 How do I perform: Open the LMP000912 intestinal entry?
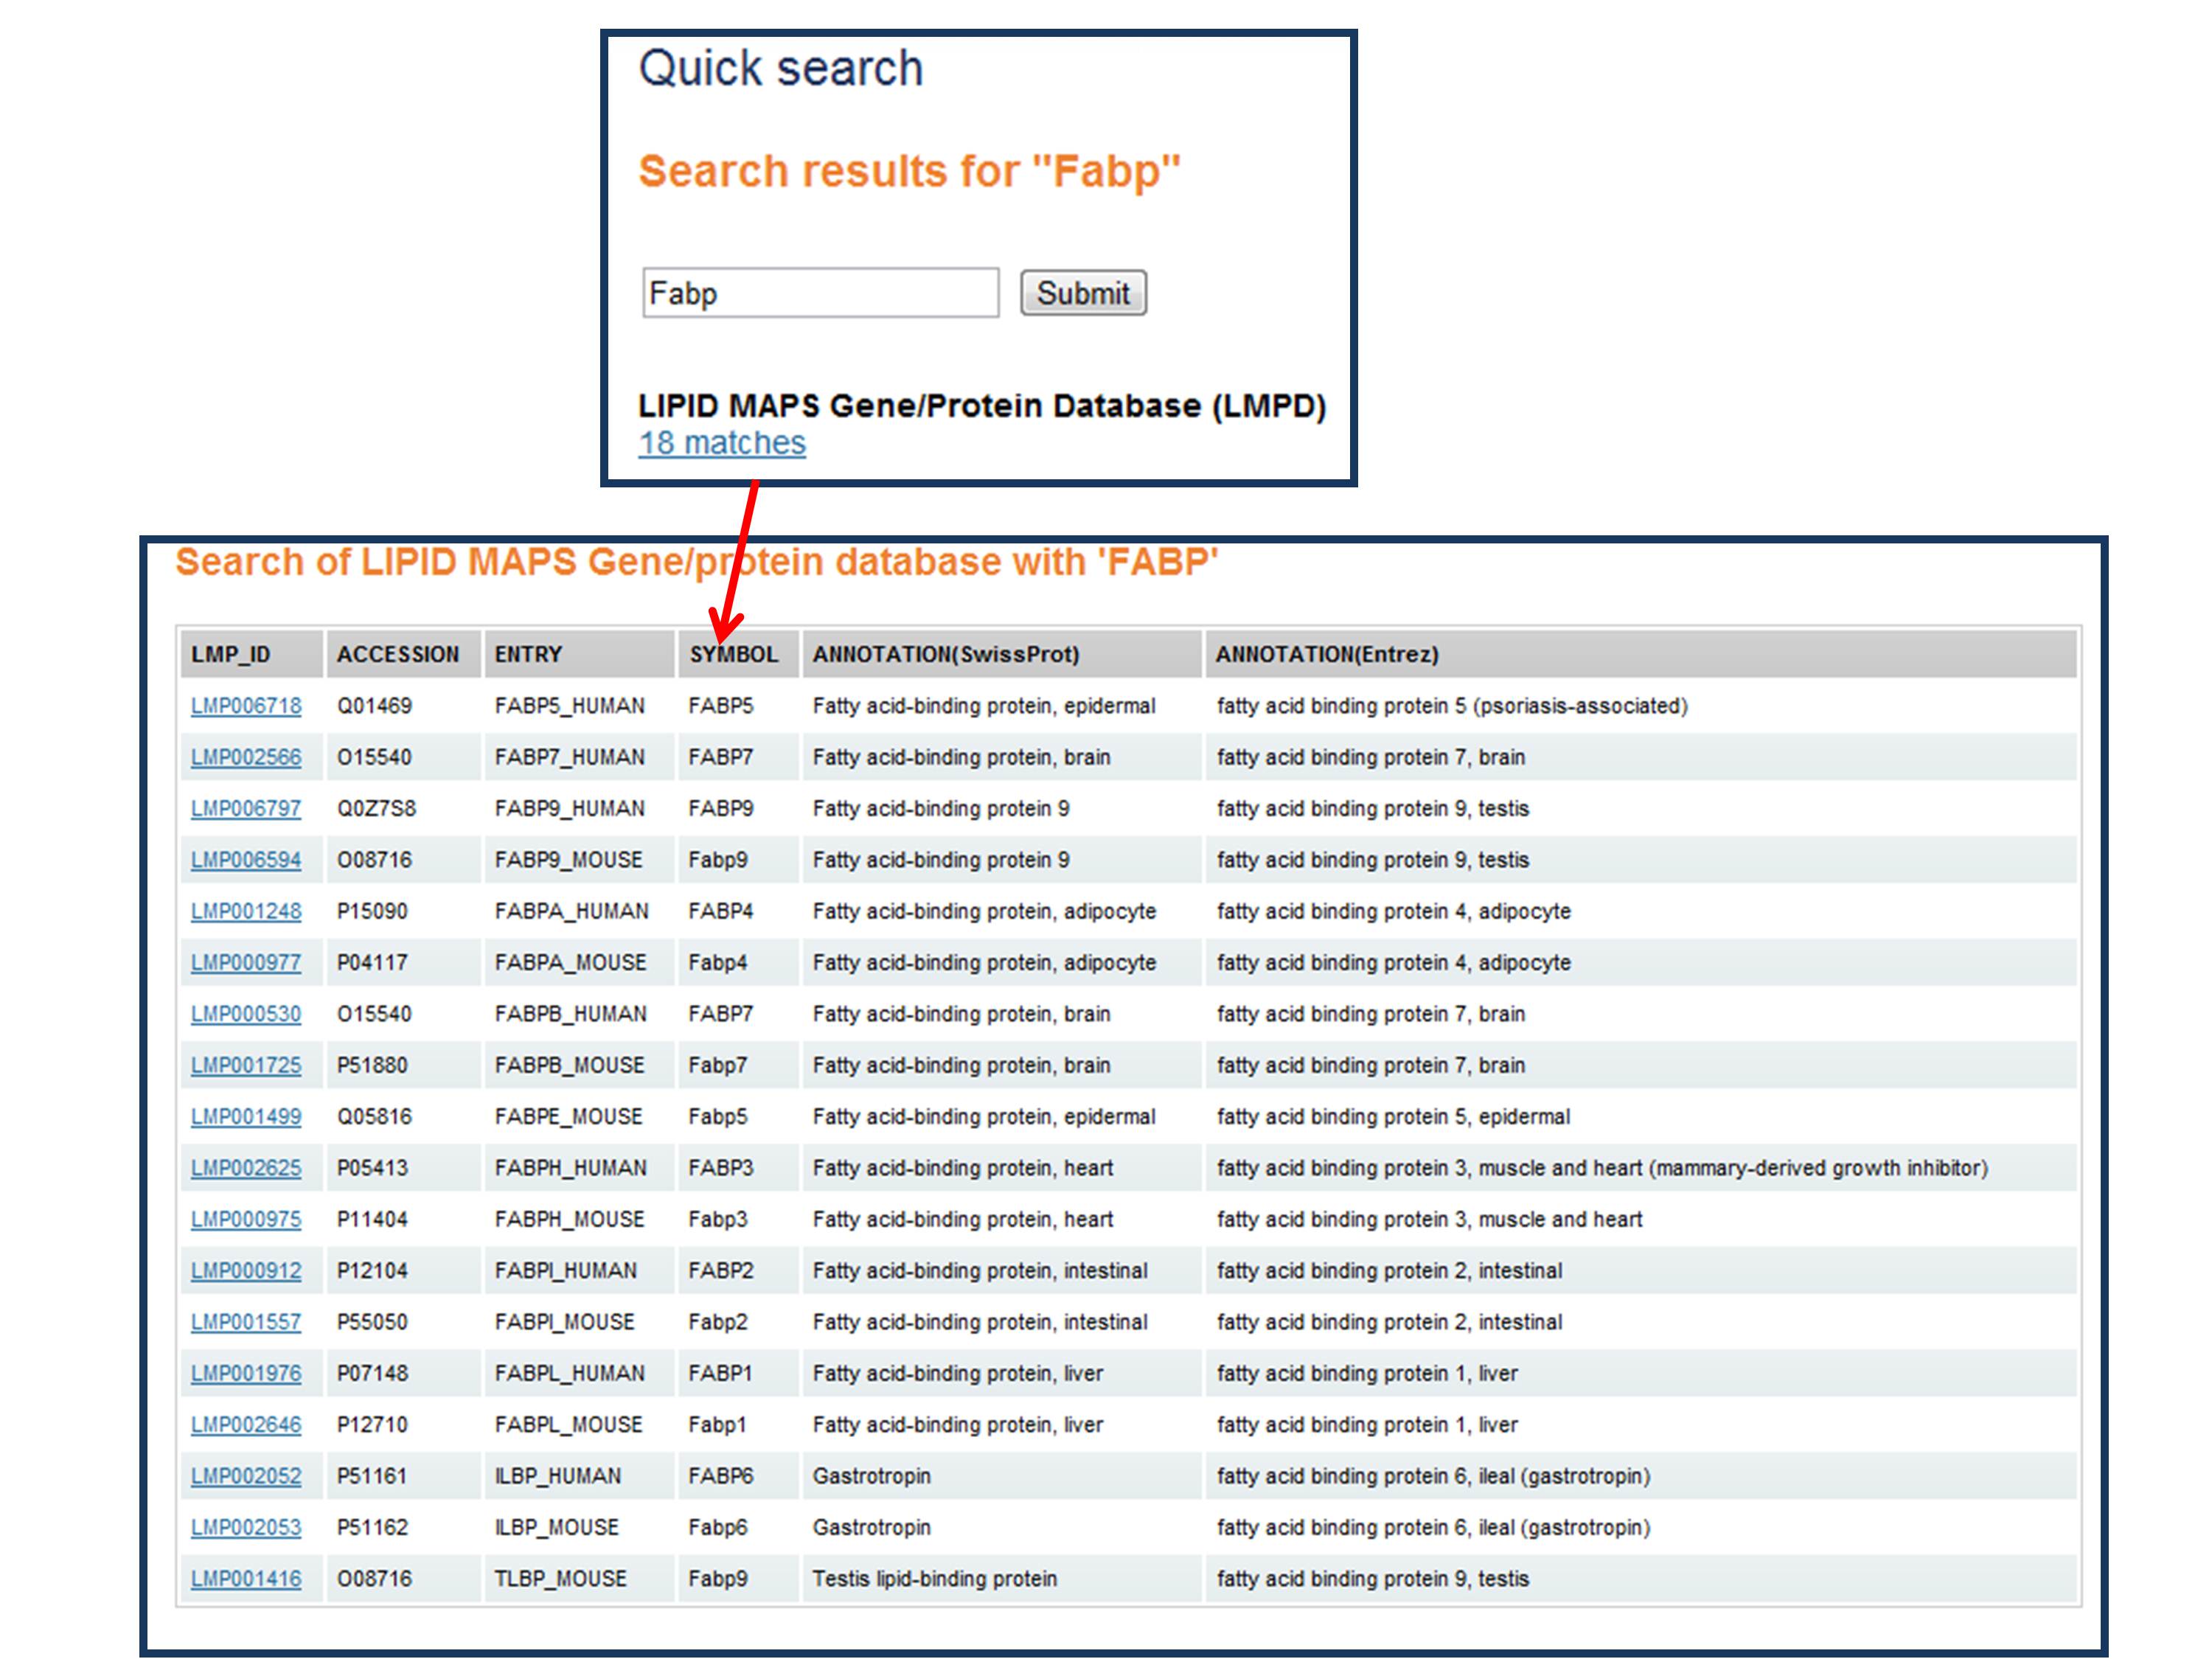(246, 1270)
